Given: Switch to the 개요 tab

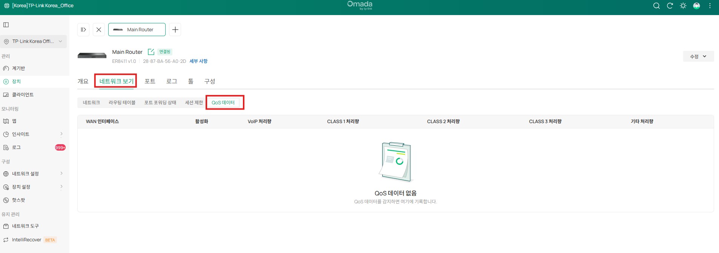Looking at the screenshot, I should pos(83,81).
